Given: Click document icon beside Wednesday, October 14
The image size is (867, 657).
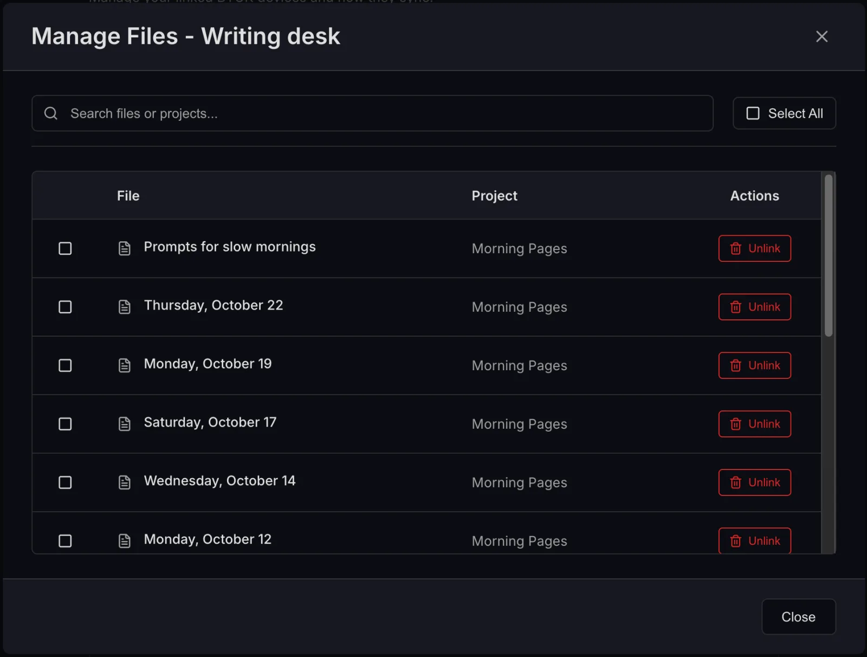Looking at the screenshot, I should 125,482.
